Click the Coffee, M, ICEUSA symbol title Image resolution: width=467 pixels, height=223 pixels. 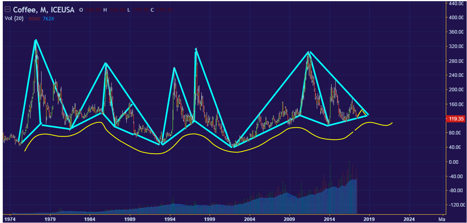tap(44, 10)
